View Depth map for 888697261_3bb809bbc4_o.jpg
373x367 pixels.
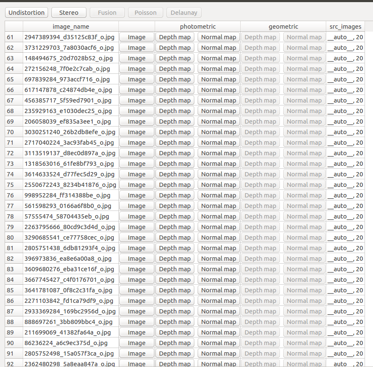click(x=175, y=321)
